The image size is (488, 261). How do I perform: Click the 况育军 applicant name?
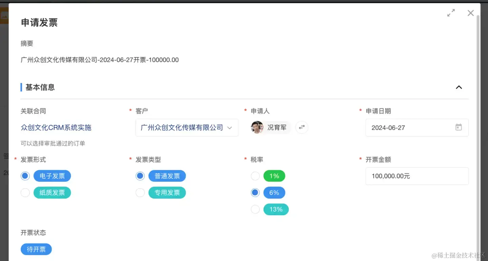click(x=277, y=128)
